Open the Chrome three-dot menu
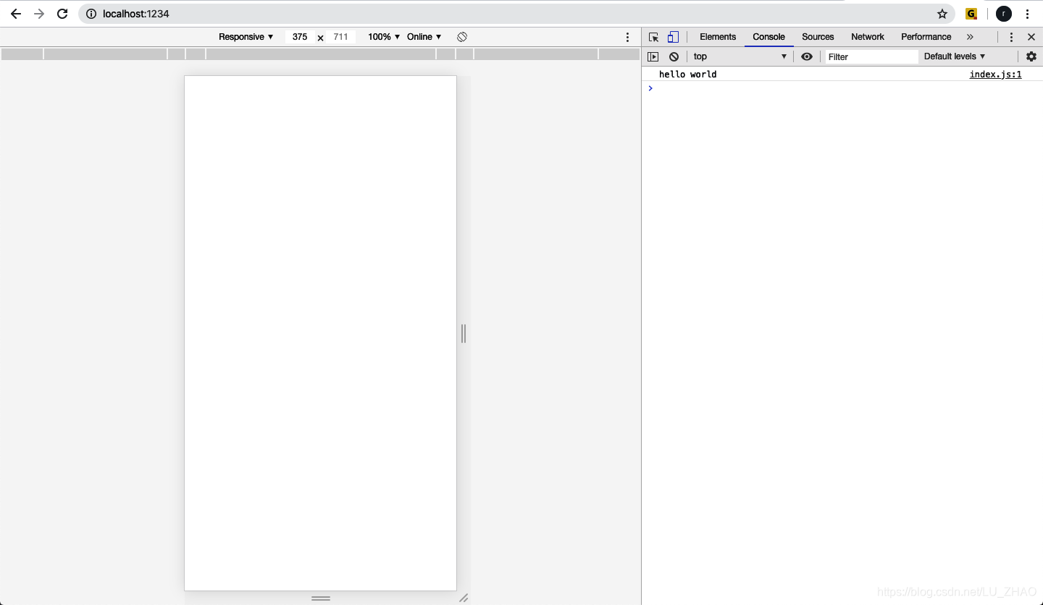1043x605 pixels. point(1027,14)
